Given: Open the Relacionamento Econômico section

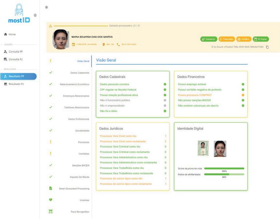Looking at the screenshot, I should 75,85.
